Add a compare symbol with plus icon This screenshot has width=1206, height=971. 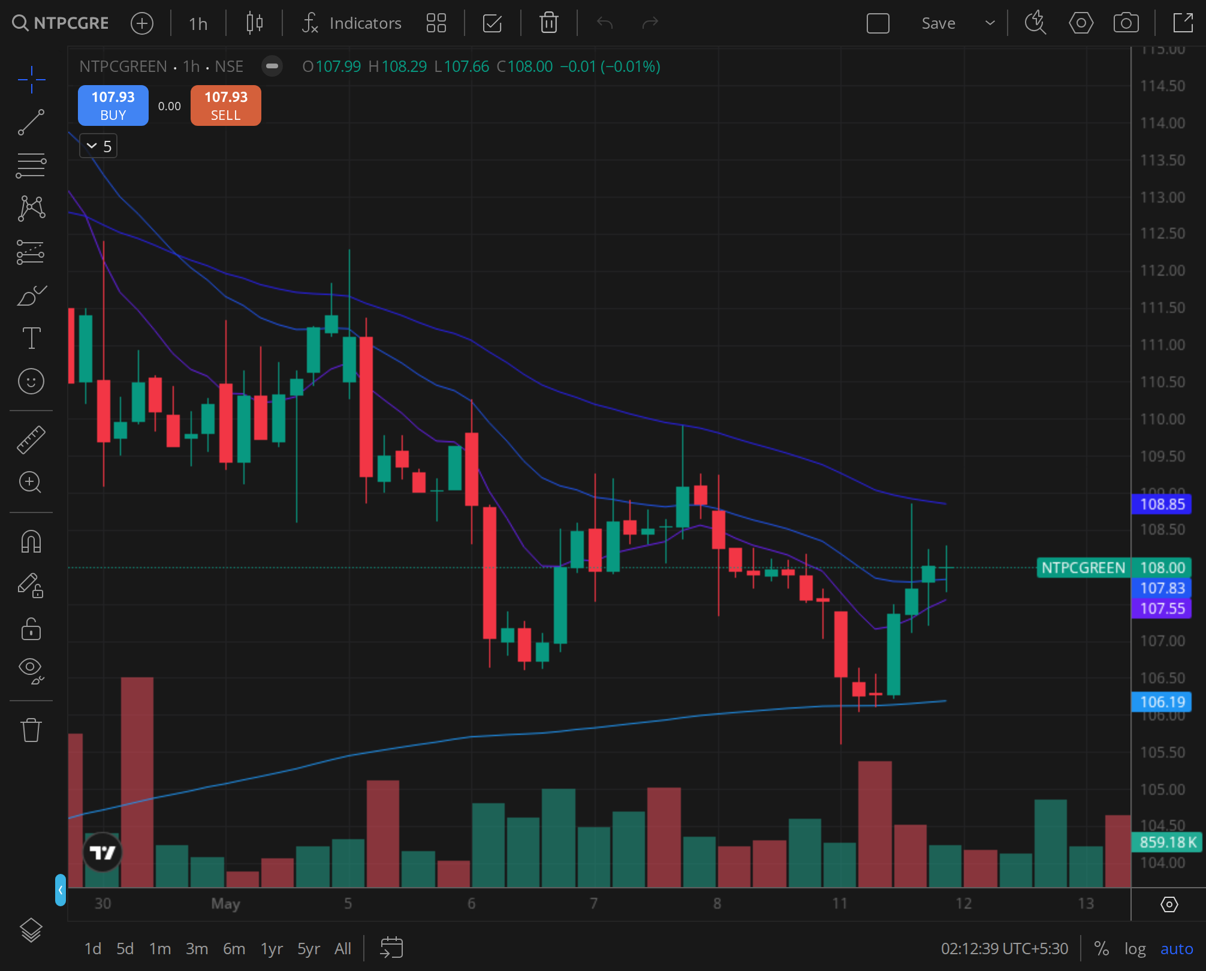[142, 23]
